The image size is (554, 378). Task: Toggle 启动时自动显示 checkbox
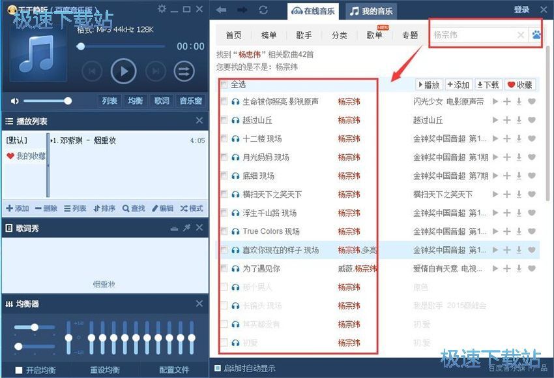click(218, 368)
